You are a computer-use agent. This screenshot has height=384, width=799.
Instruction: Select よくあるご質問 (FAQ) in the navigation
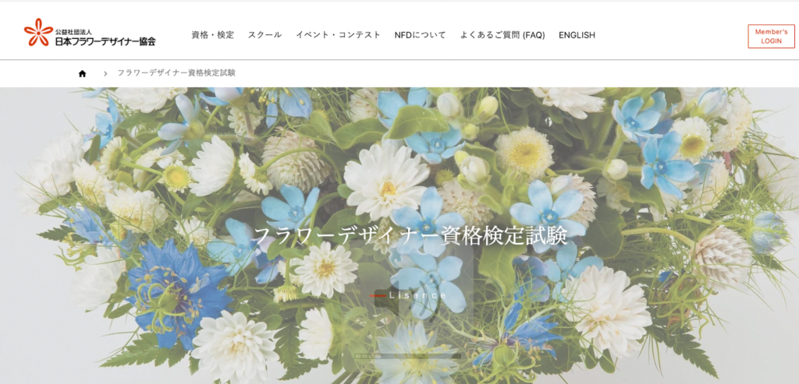point(502,35)
